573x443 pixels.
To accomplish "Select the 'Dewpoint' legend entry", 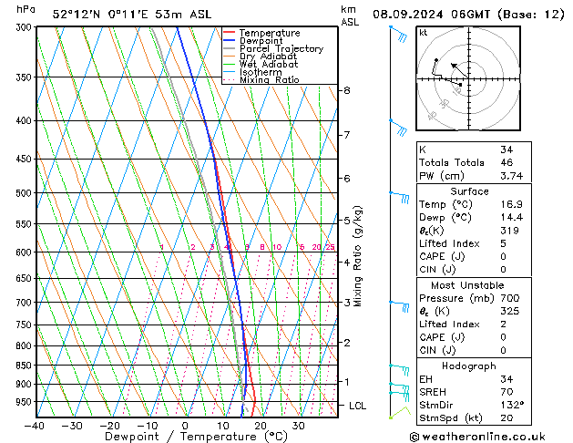I will coord(261,41).
